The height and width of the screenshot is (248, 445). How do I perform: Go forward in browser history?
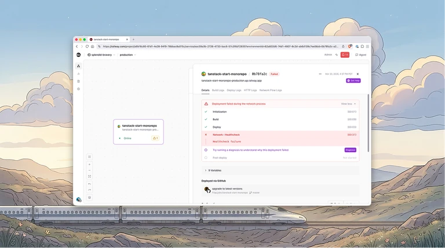pos(82,46)
